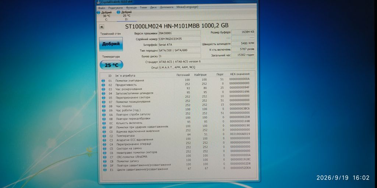Click the Поріг column header
The image size is (377, 188).
point(220,75)
